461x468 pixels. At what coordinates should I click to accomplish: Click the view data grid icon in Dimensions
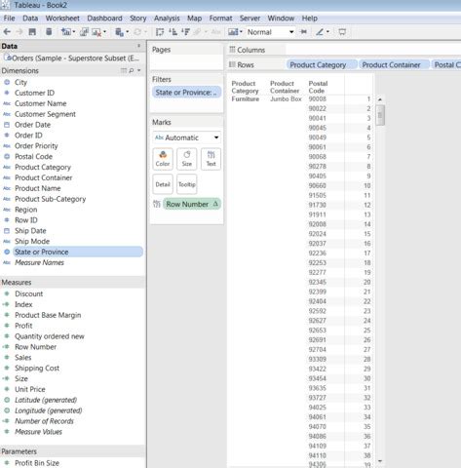coord(124,70)
